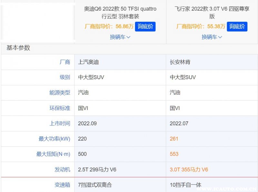Click the 变速箱 row label
Image resolution: width=258 pixels, height=192 pixels.
coord(62,185)
